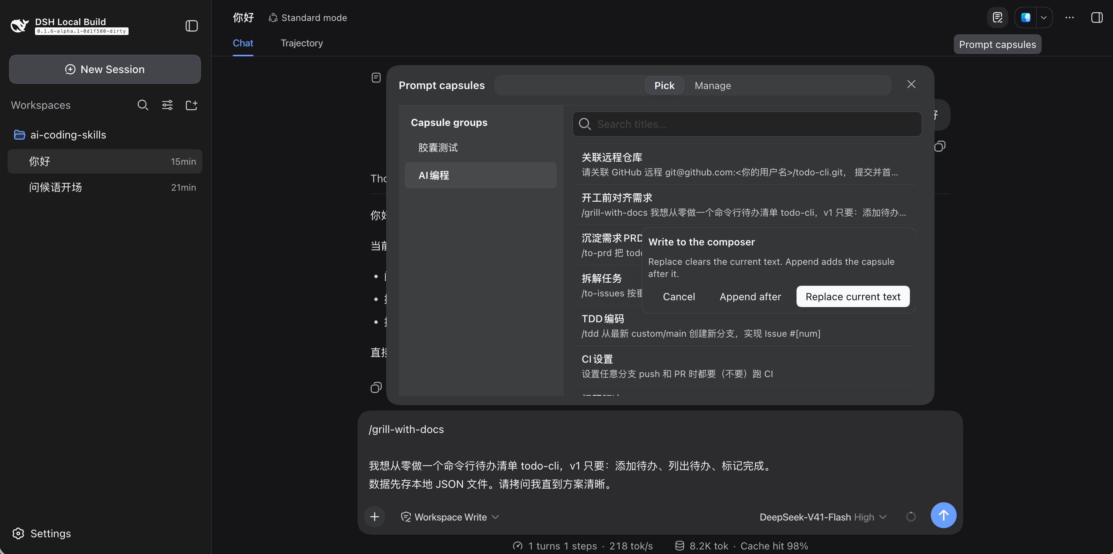
Task: Switch to the Pick tab
Action: coord(664,86)
